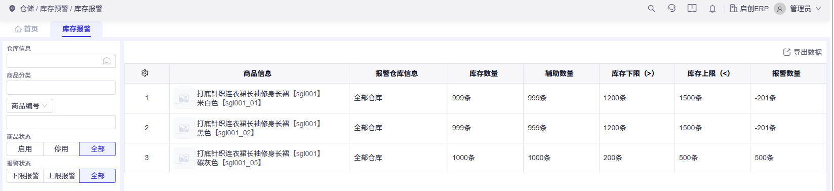
Task: Click the 商品分类 input field
Action: (61, 88)
